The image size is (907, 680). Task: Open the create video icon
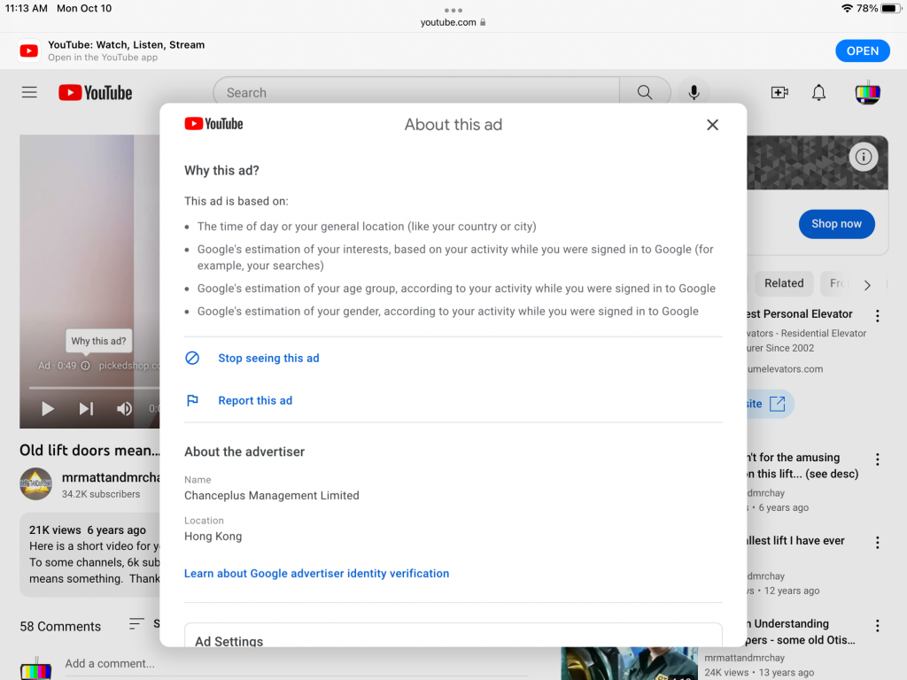779,92
